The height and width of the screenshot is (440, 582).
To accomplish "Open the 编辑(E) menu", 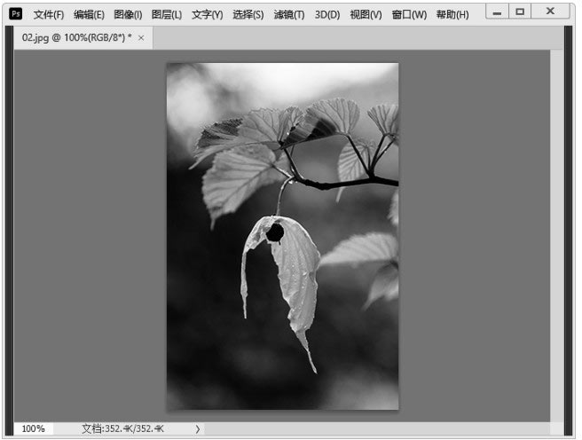I will [x=89, y=15].
